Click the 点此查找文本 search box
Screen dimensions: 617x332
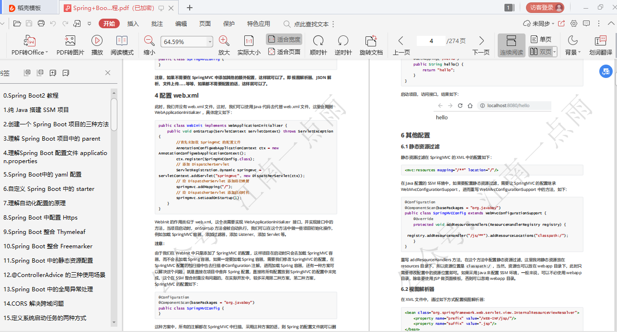point(307,24)
